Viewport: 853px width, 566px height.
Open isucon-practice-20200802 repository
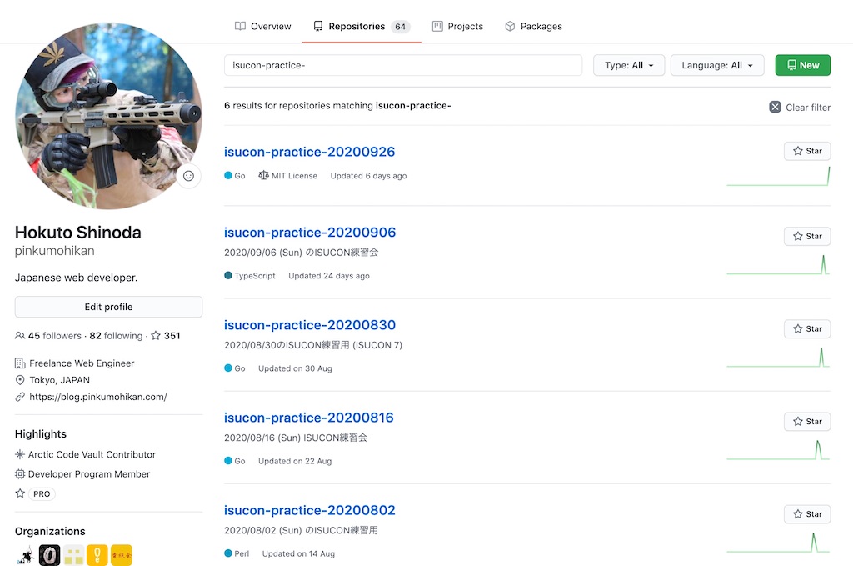[x=310, y=510]
